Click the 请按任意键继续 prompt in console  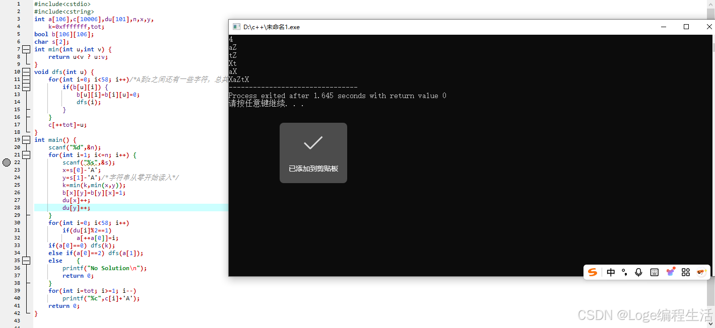[266, 104]
